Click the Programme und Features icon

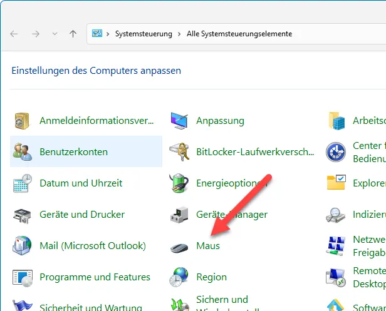click(23, 277)
